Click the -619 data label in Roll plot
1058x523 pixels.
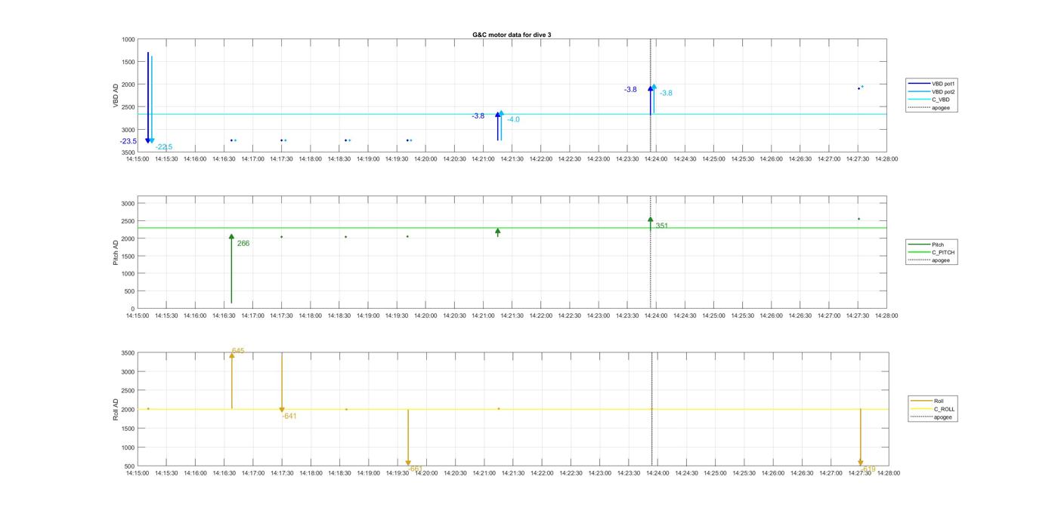[868, 469]
